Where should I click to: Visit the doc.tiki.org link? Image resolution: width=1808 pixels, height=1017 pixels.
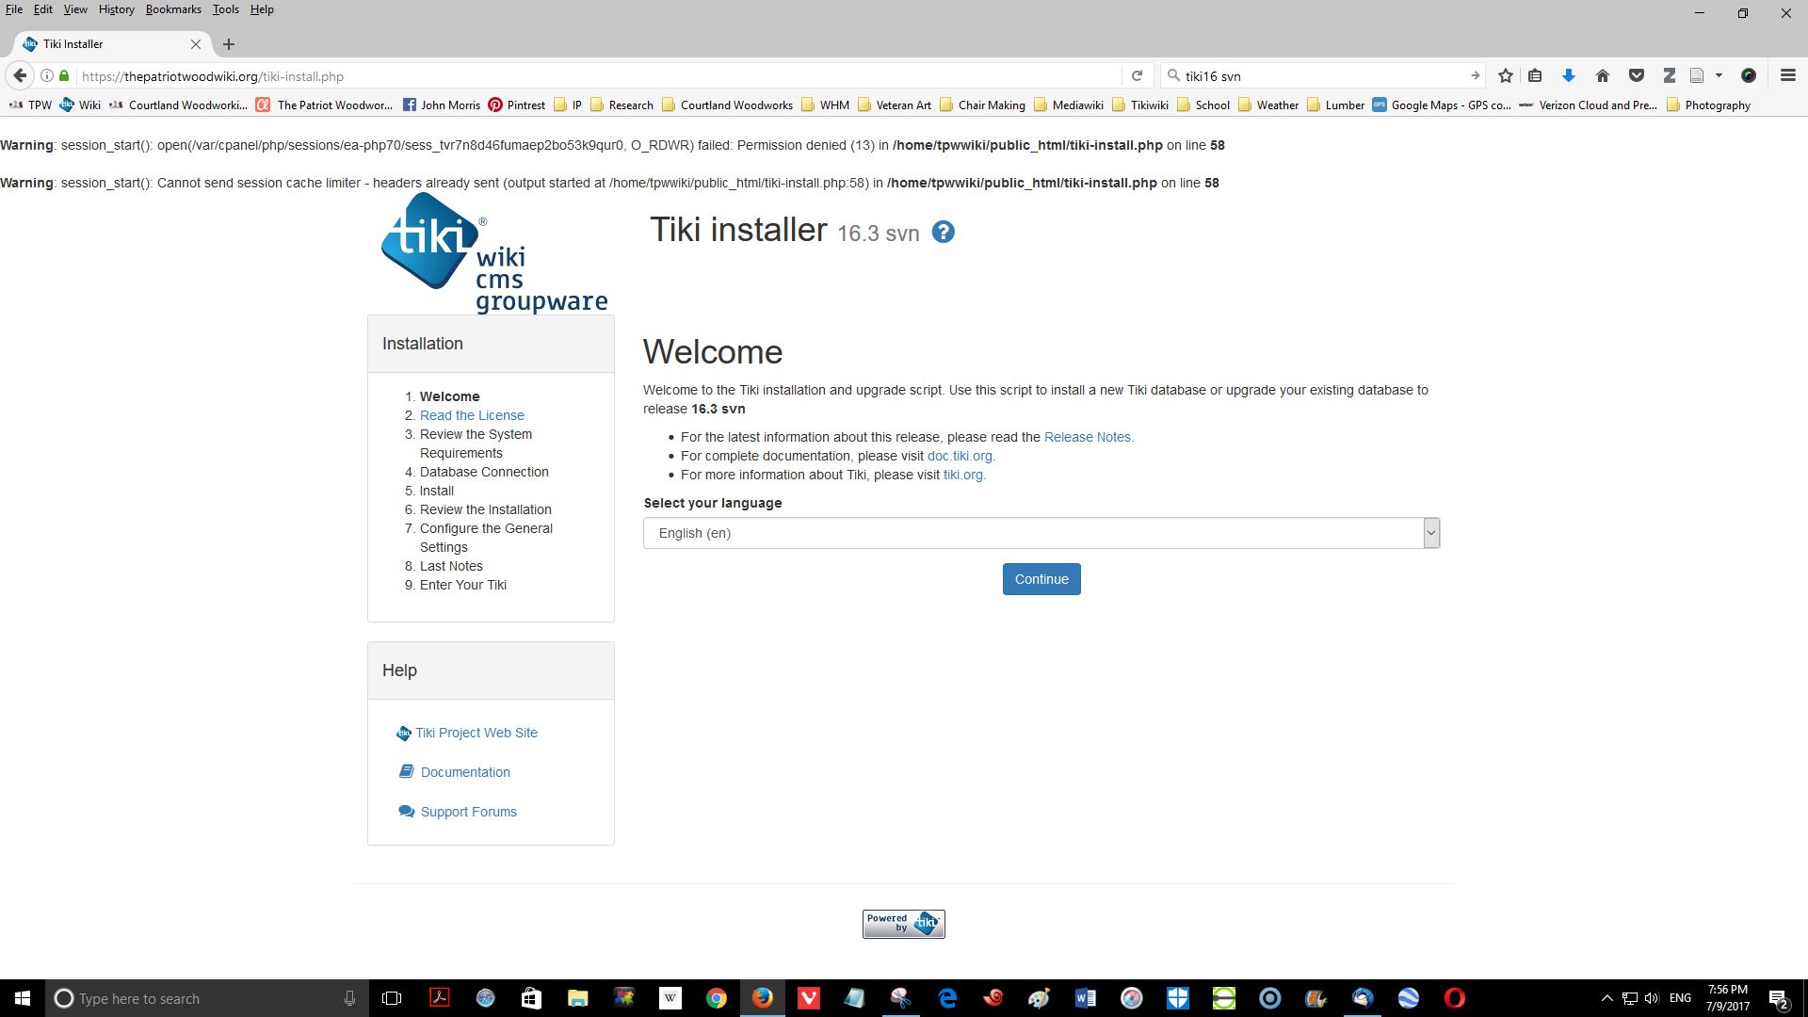coord(960,456)
